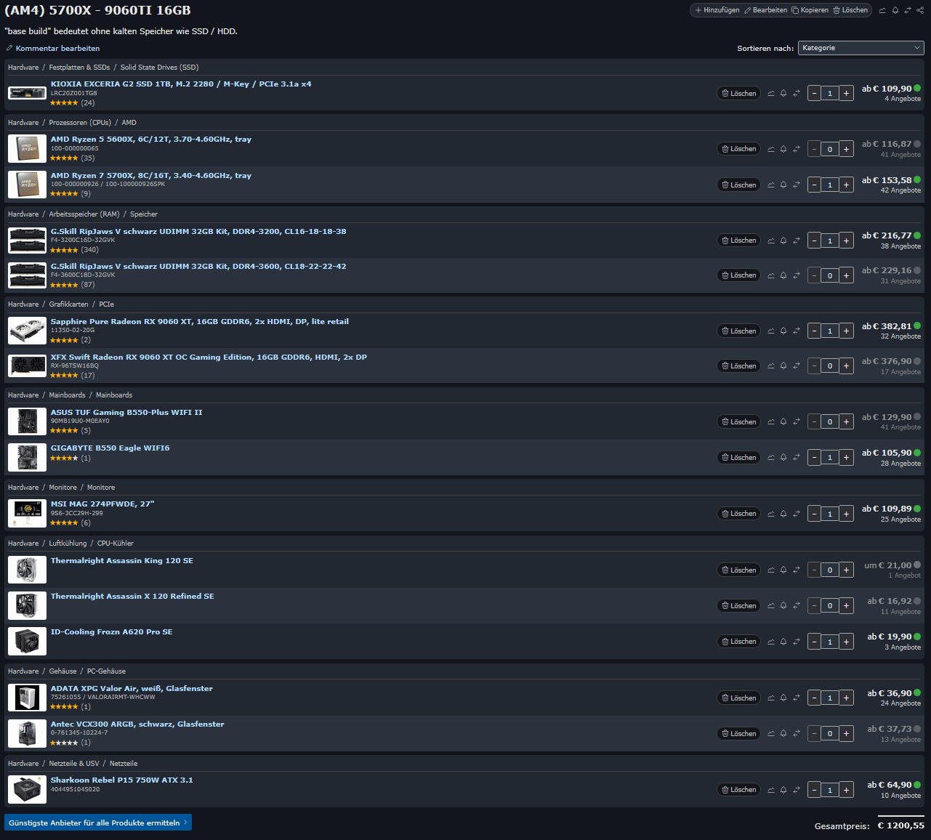
Task: Click Löschen in the top wishlist toolbar
Action: pos(850,10)
